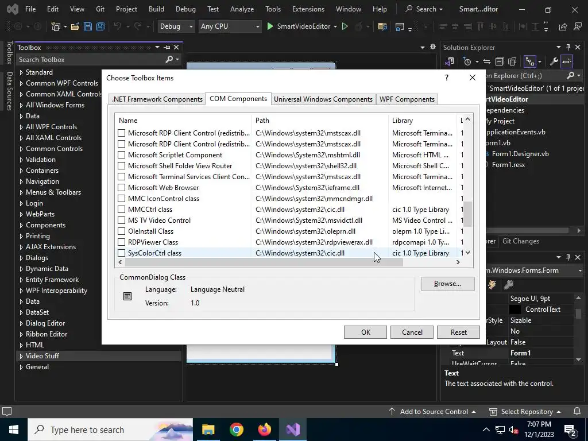Start debugging with green SmartVideoEditor play icon
588x441 pixels.
pos(270,26)
